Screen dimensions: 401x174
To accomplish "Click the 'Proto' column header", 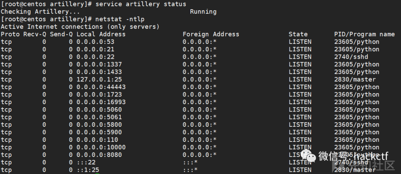I will pos(10,34).
